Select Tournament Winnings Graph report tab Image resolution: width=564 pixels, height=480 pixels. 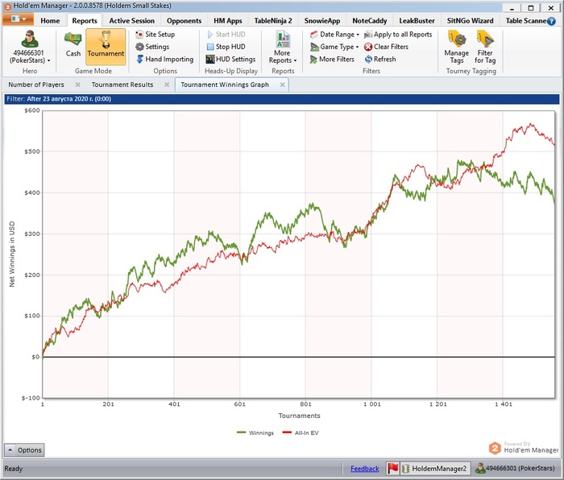point(225,85)
